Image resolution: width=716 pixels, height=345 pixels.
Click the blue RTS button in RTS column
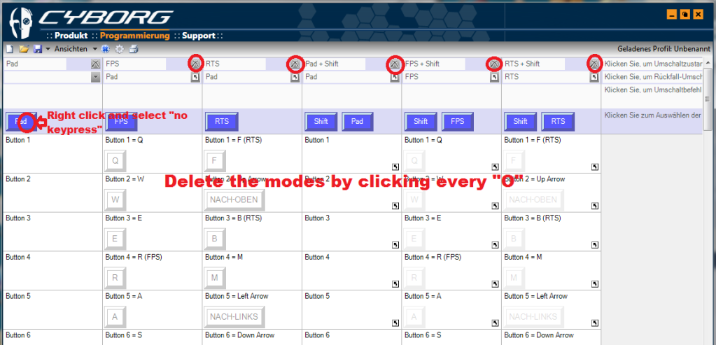[221, 122]
